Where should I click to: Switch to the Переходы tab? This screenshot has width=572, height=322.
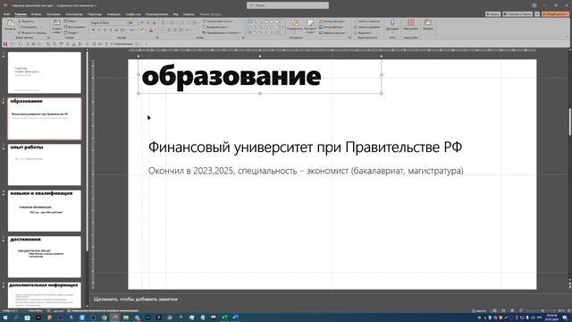point(95,14)
